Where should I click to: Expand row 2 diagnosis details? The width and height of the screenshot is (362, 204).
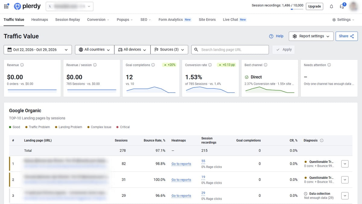pos(345,180)
